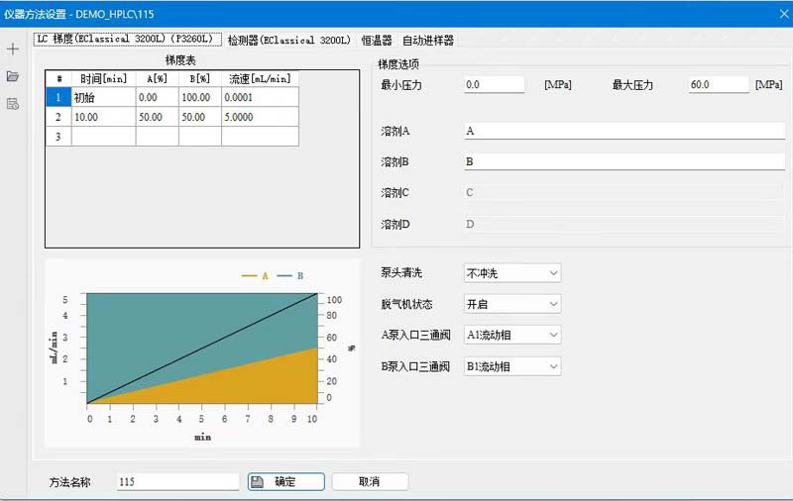Open the 恒温器 tab
Viewport: 793px width, 501px height.
[x=377, y=41]
